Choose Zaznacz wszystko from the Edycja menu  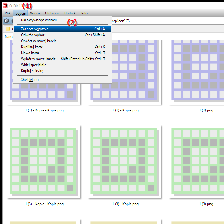pyautogui.click(x=62, y=29)
